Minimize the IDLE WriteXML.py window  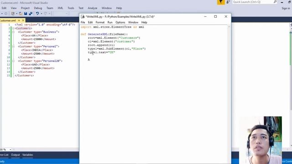click(x=205, y=16)
